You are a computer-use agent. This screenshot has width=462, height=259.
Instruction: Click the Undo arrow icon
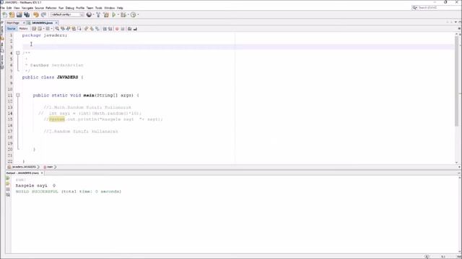click(x=36, y=14)
